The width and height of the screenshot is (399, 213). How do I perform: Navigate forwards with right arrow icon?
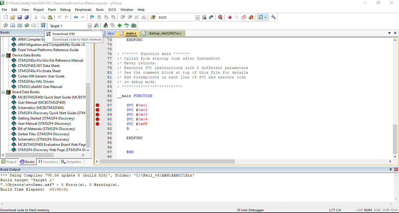[x=83, y=18]
